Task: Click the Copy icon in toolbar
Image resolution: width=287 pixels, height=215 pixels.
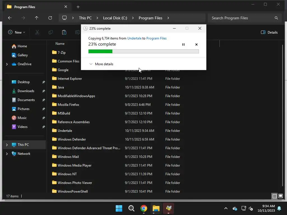Action: point(51,32)
